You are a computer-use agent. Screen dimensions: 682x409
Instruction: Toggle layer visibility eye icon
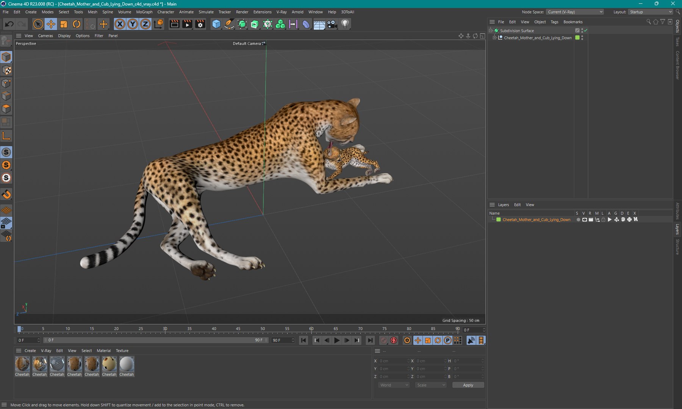585,220
